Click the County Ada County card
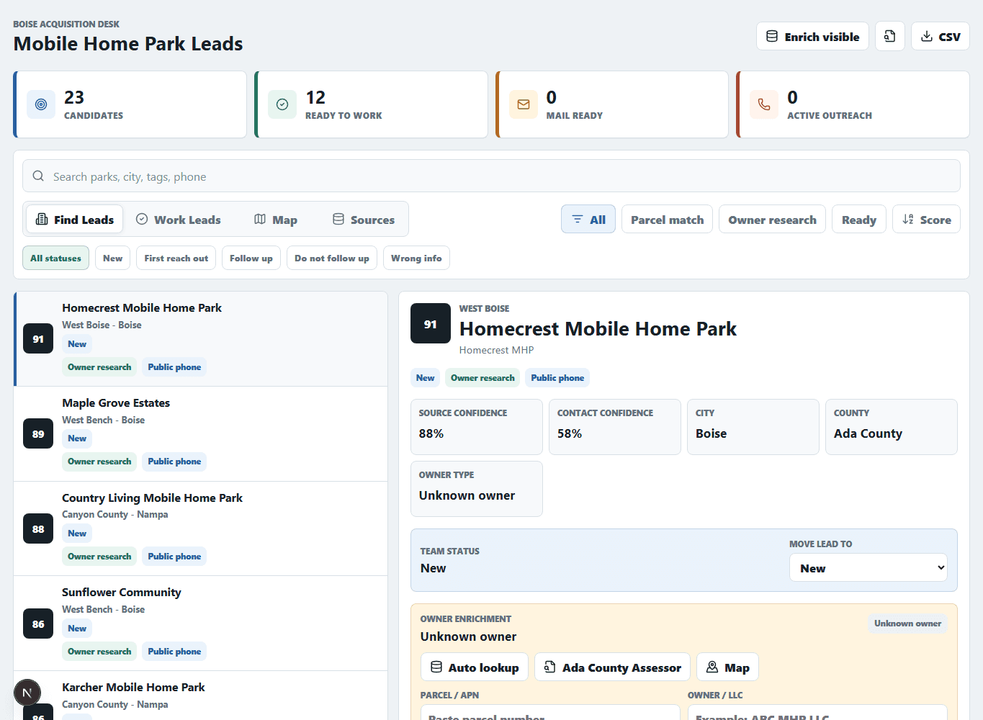Screen dimensions: 983x720 click(892, 427)
